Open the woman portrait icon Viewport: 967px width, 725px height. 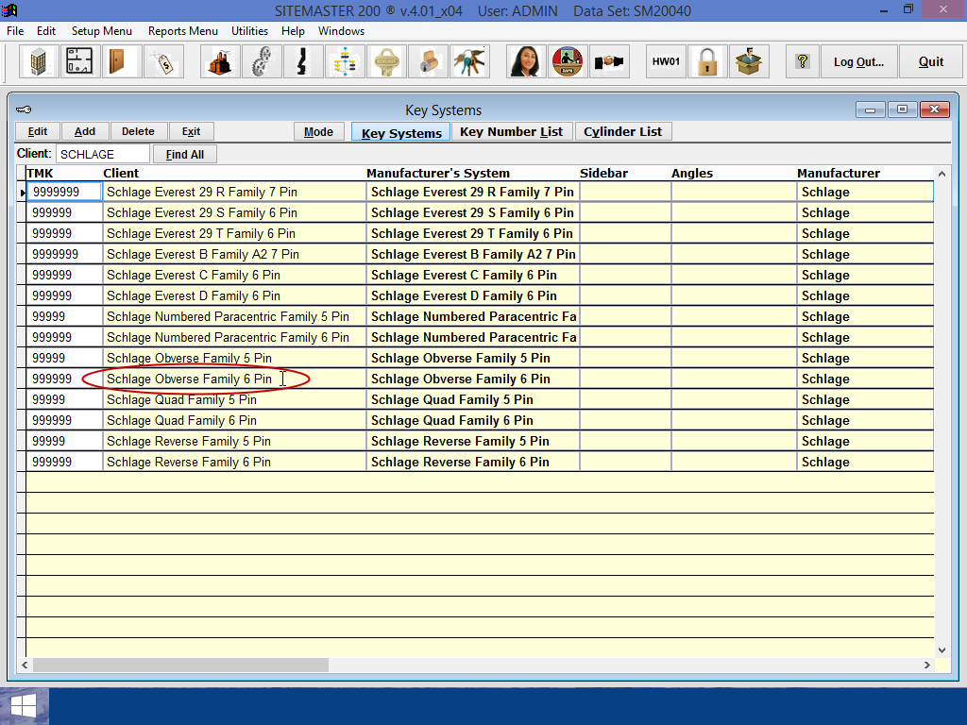pyautogui.click(x=526, y=61)
